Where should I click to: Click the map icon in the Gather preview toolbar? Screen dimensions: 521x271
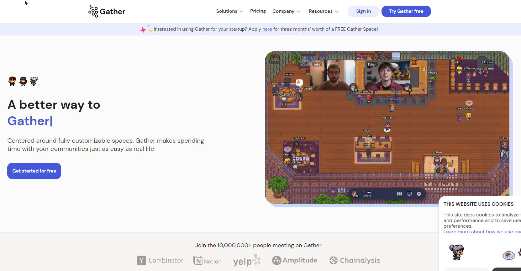click(399, 194)
